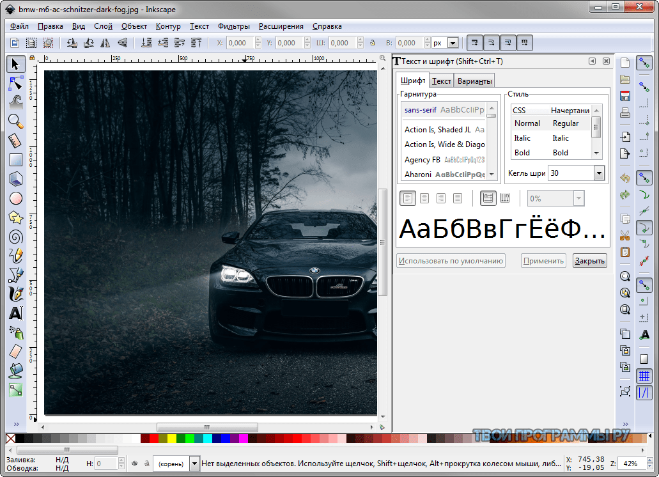659x477 pixels.
Task: Open the Файл menu
Action: coord(19,26)
